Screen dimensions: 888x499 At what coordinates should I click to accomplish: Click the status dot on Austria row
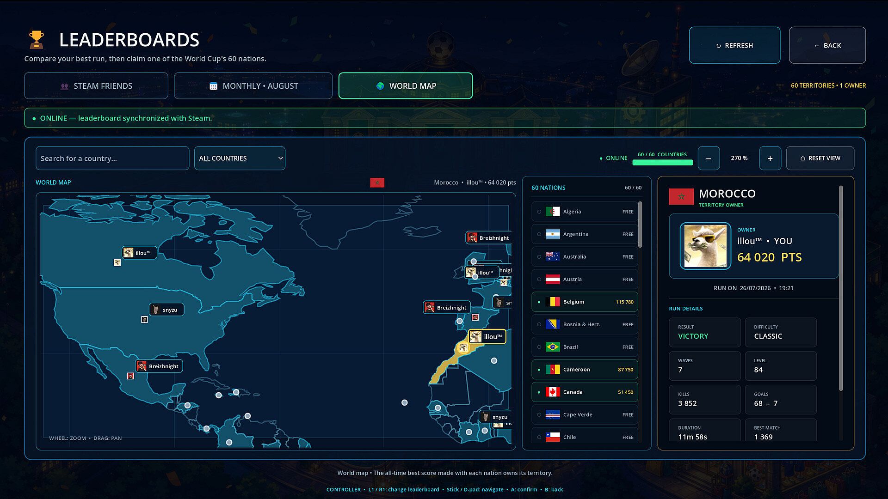pos(539,280)
